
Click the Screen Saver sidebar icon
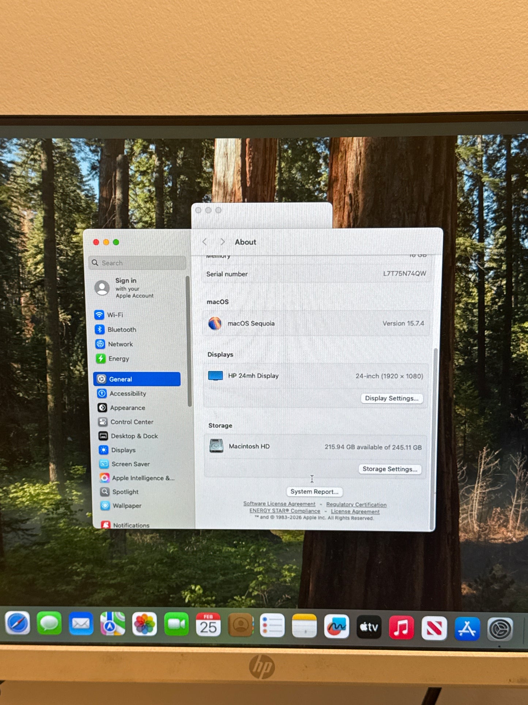(x=104, y=464)
